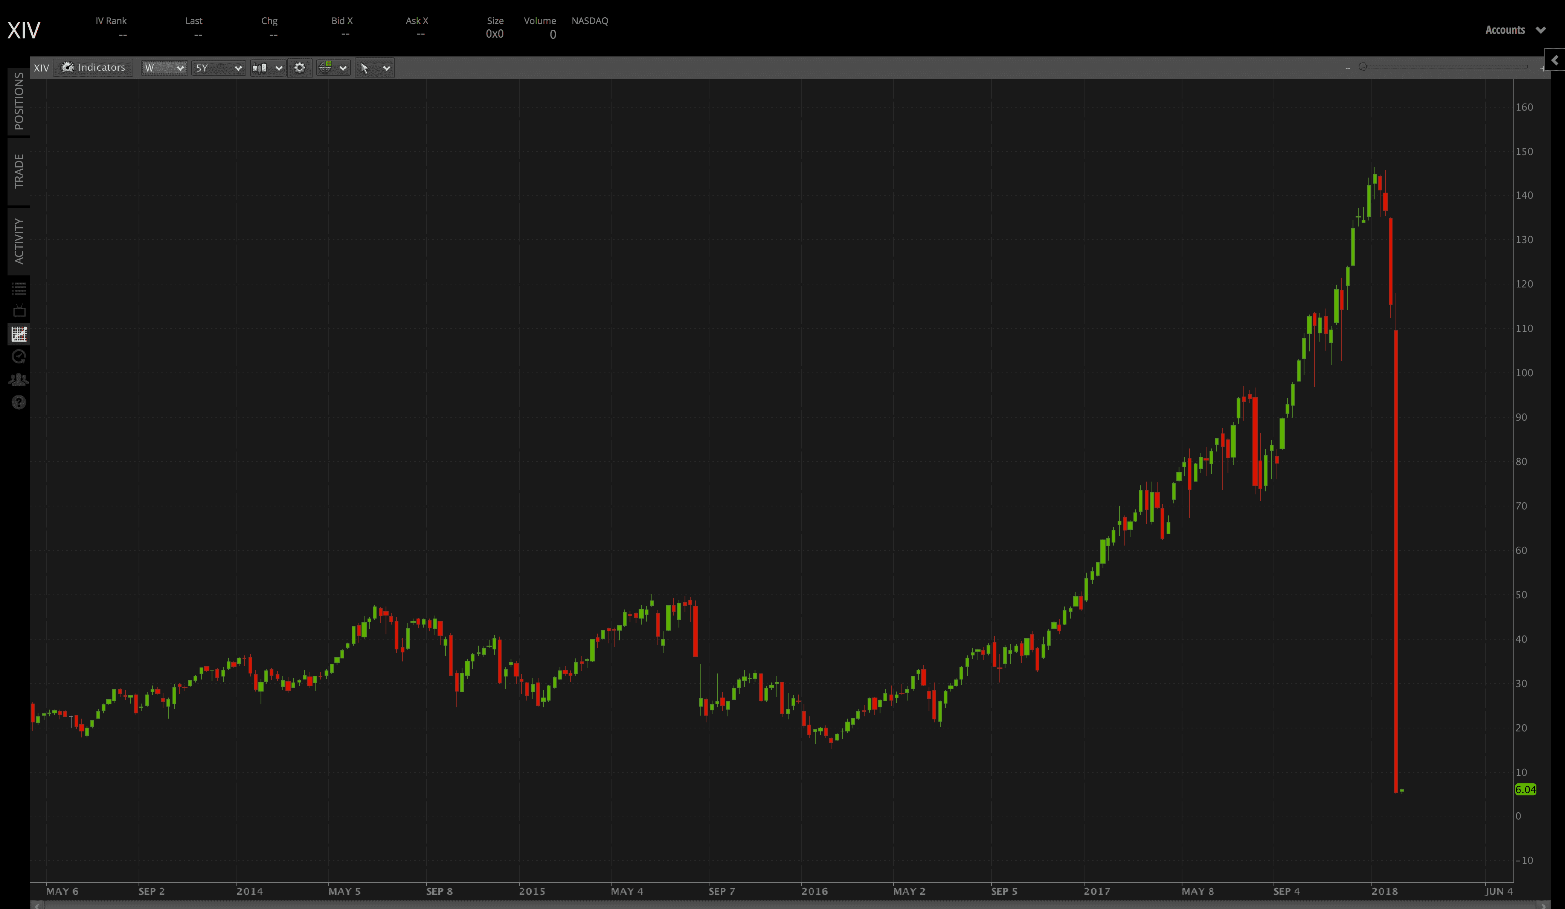Click the Chg label

270,20
